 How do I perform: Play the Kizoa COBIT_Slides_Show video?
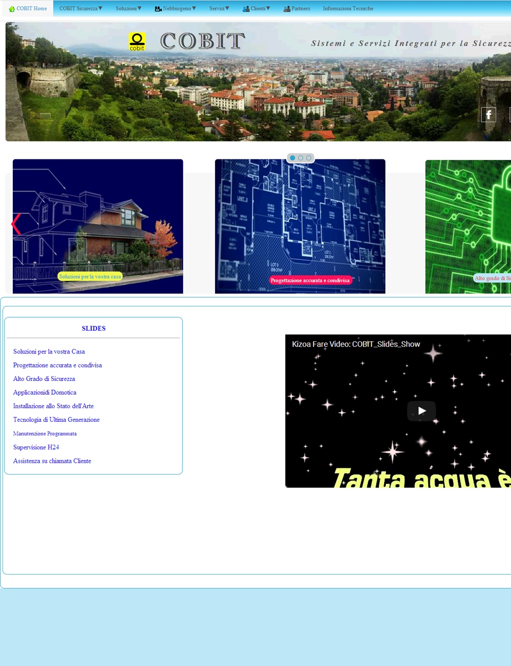point(421,411)
